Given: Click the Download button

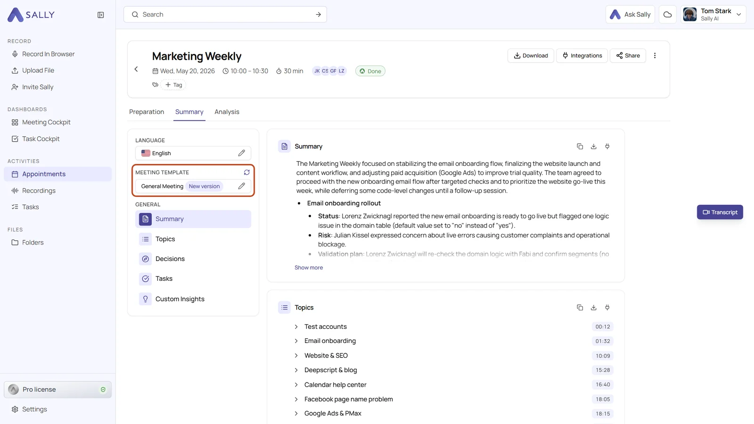Looking at the screenshot, I should 531,56.
